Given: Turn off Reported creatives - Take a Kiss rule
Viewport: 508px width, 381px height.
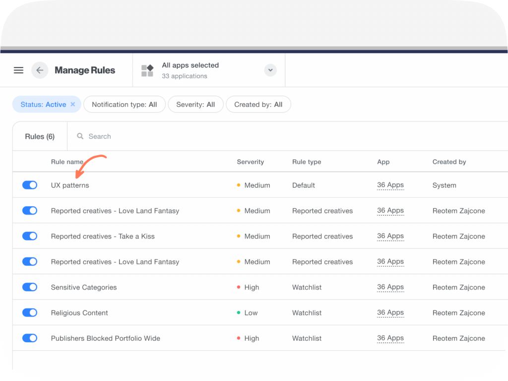Looking at the screenshot, I should 29,236.
